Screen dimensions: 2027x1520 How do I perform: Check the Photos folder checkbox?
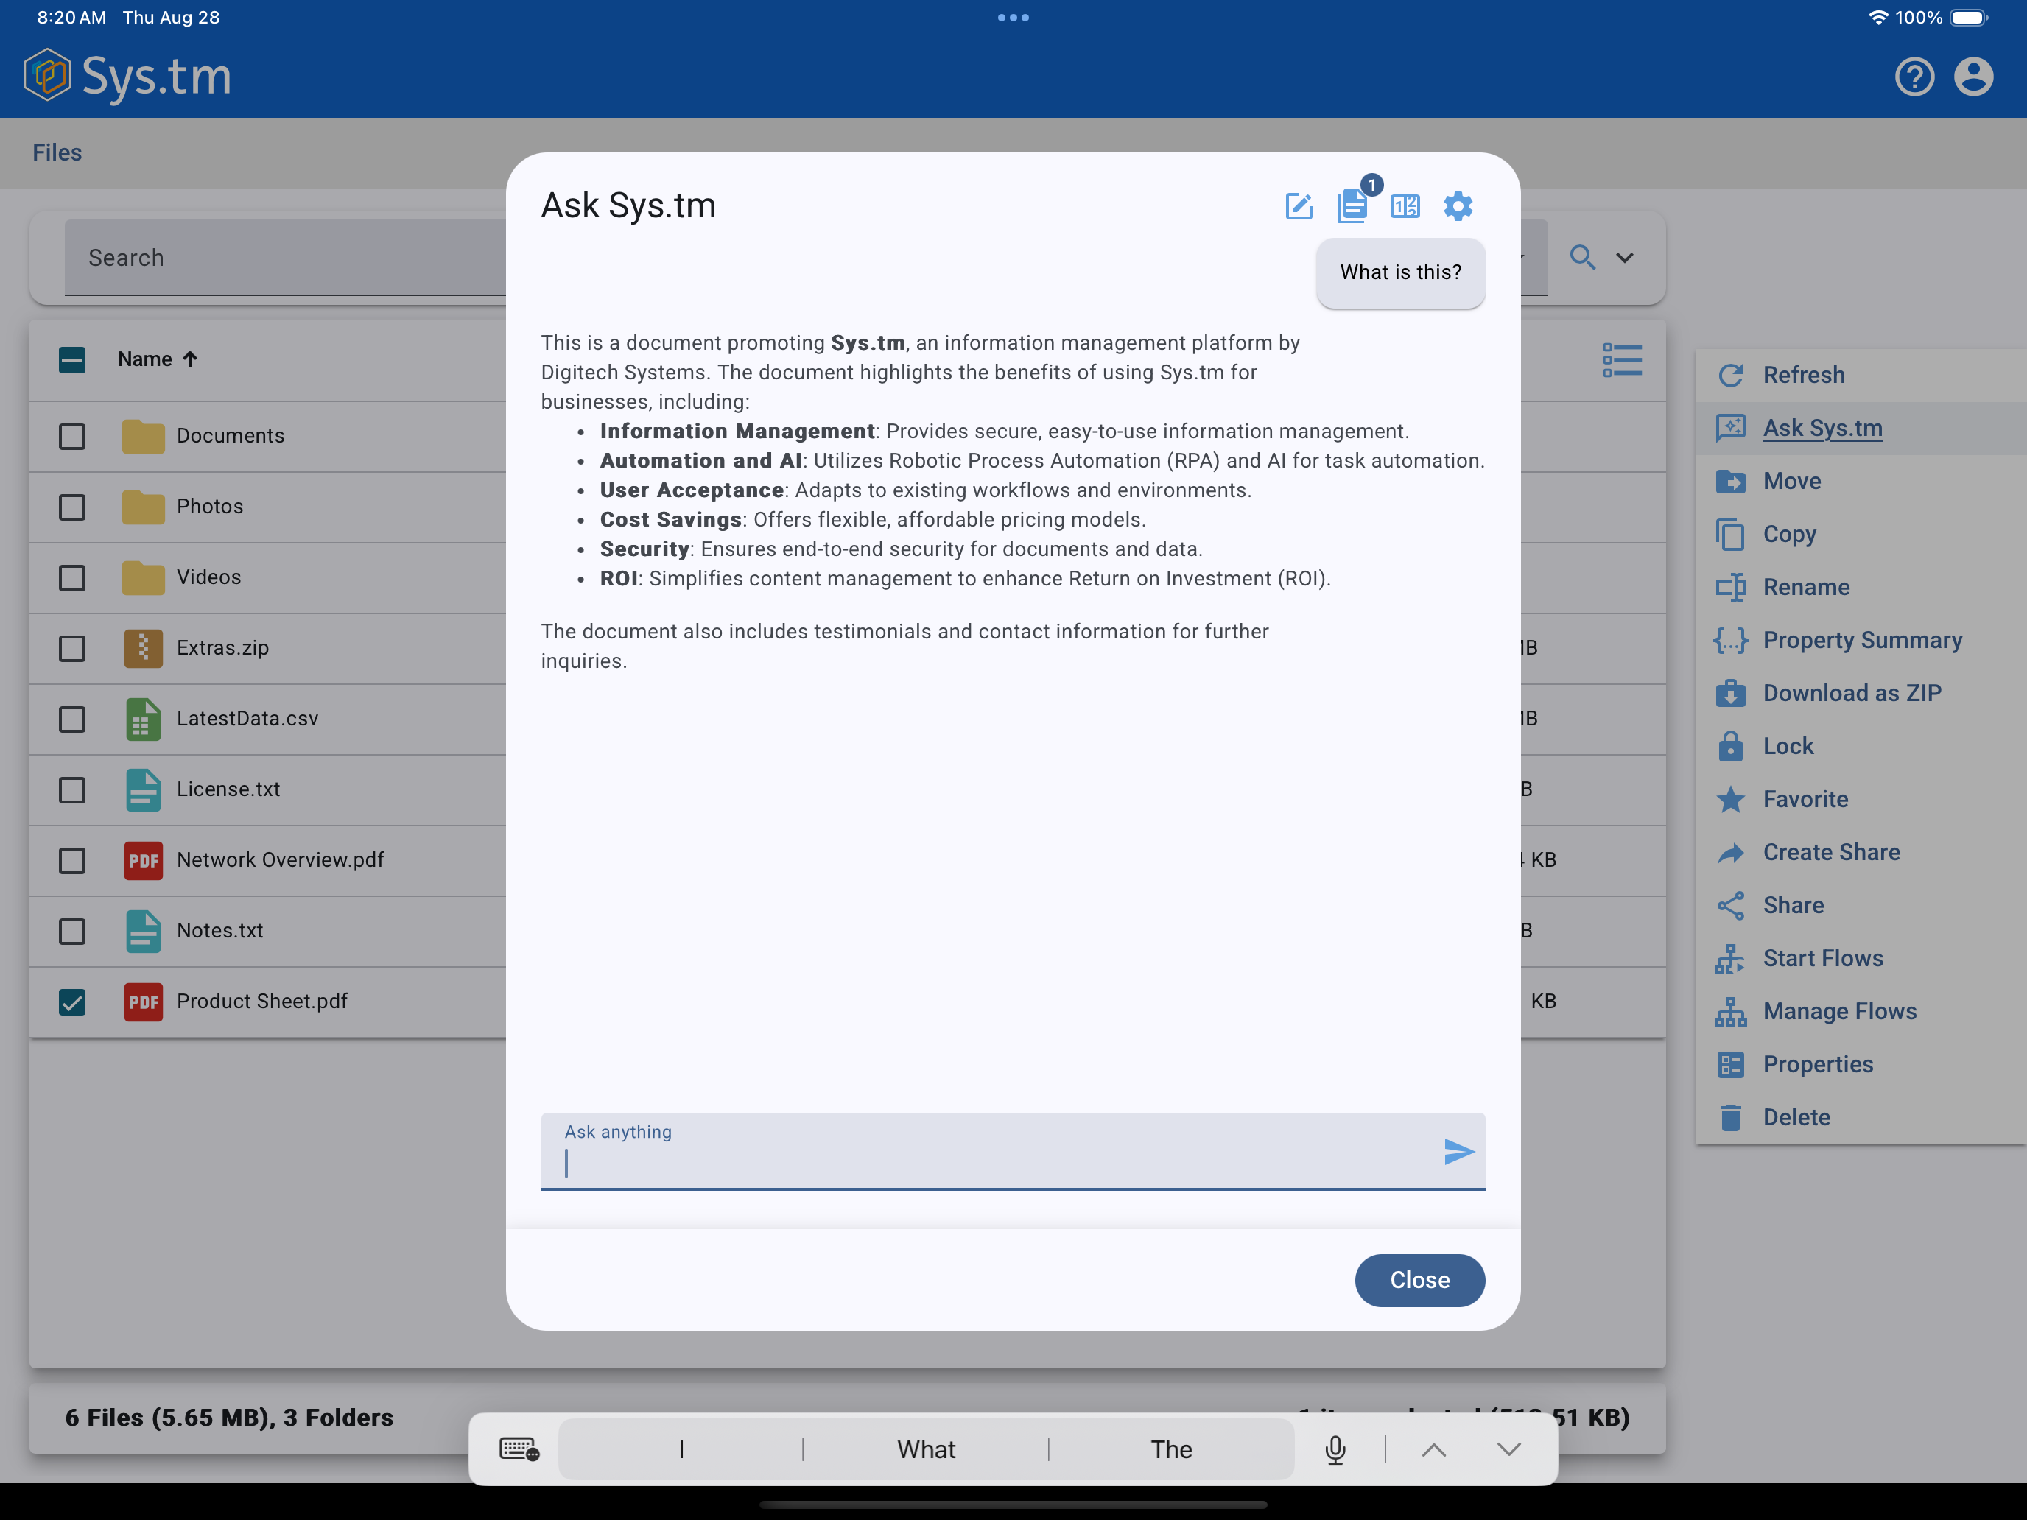tap(71, 507)
